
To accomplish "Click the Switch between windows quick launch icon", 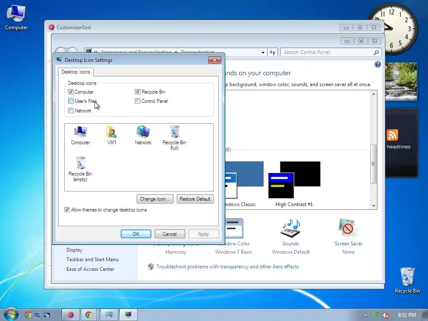I will [47, 315].
